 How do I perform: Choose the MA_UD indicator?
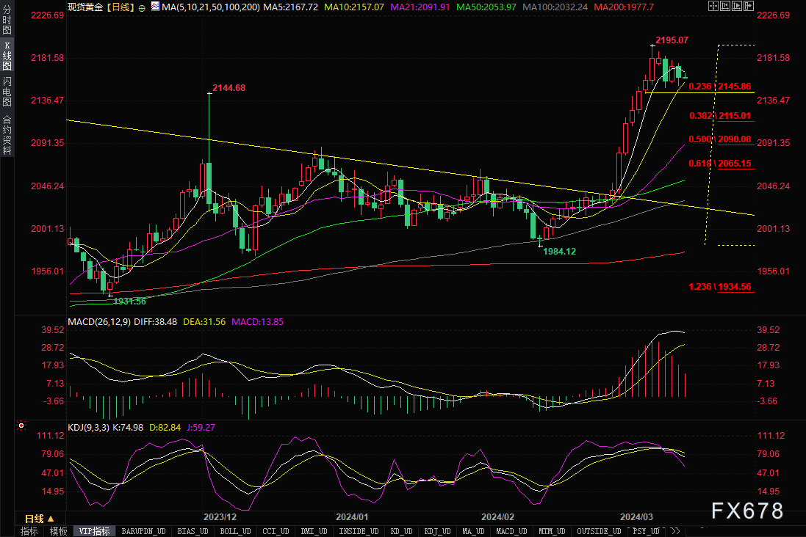click(473, 531)
